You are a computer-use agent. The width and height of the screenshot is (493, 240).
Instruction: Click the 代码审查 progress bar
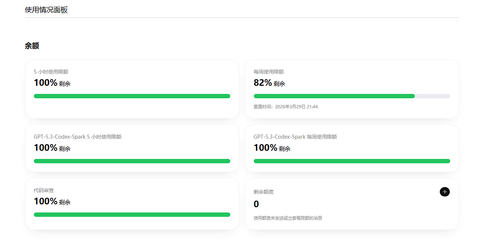coord(132,214)
